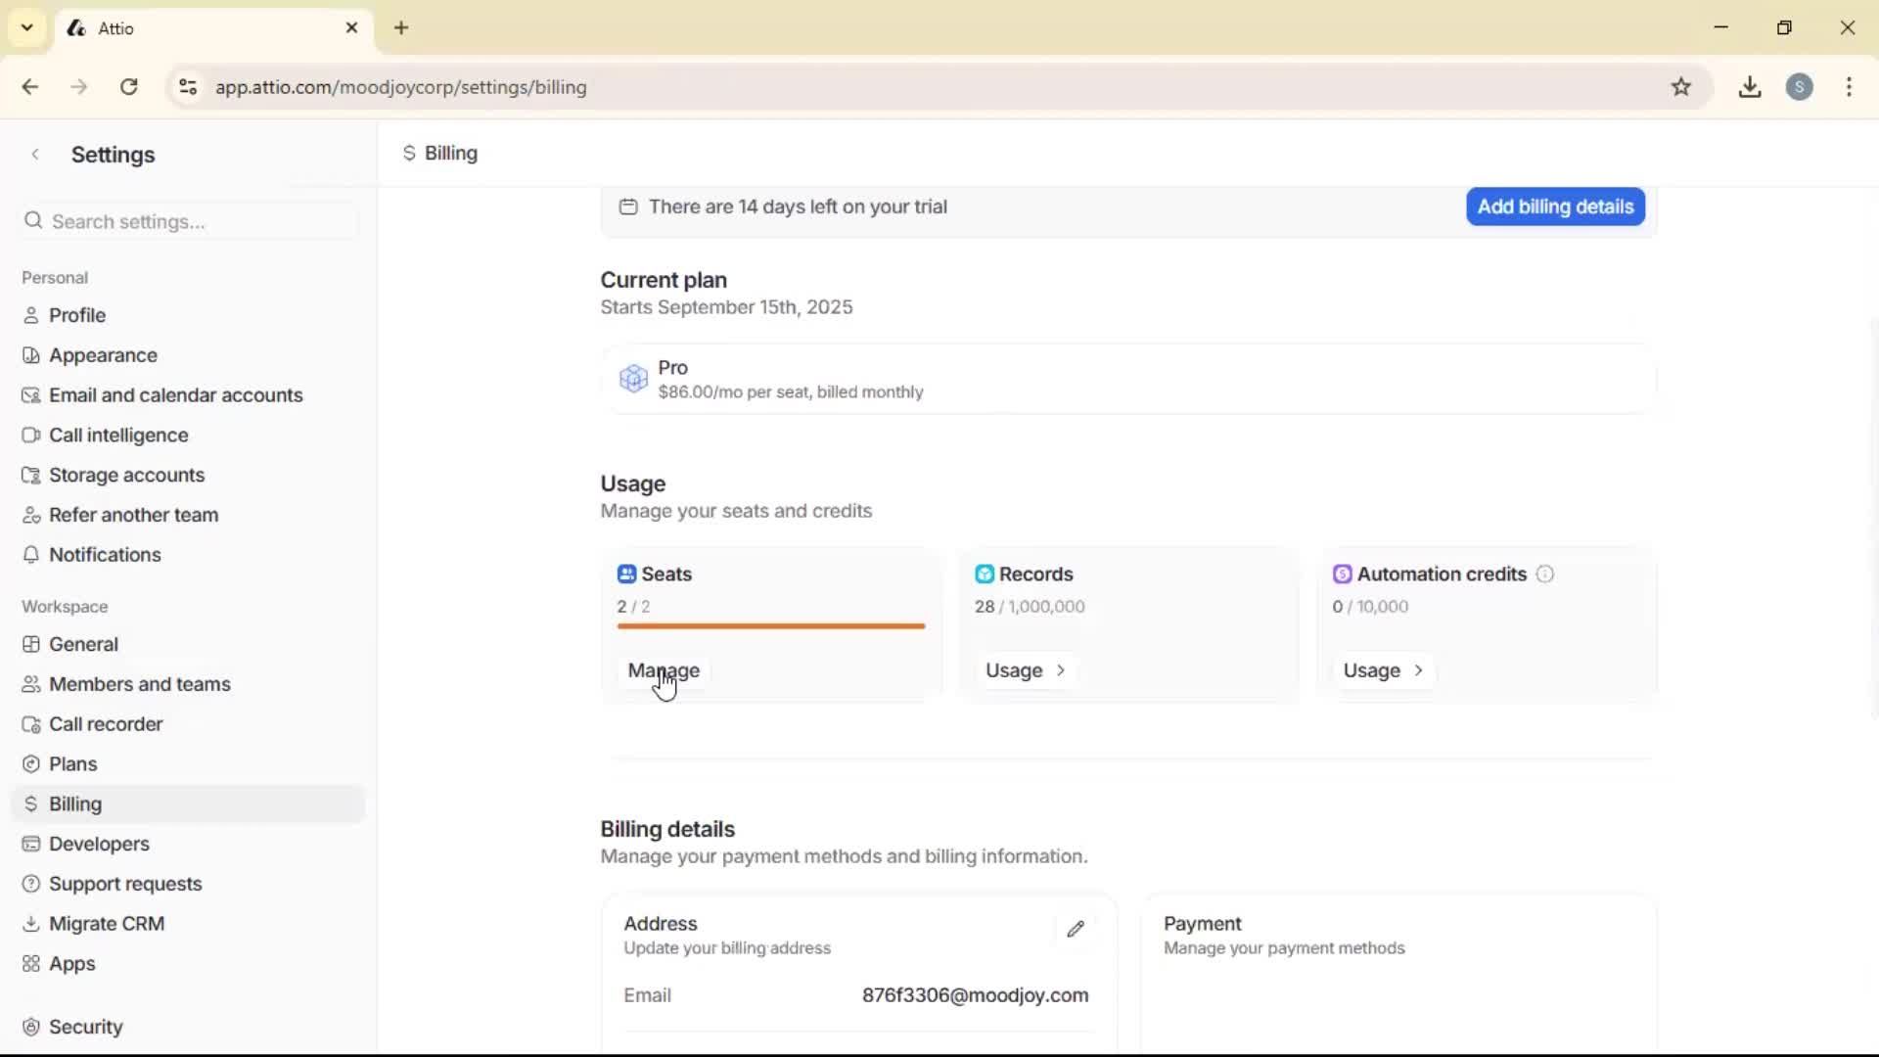Click the Refer another team icon
Screen dimensions: 1879x1057
pos(31,515)
